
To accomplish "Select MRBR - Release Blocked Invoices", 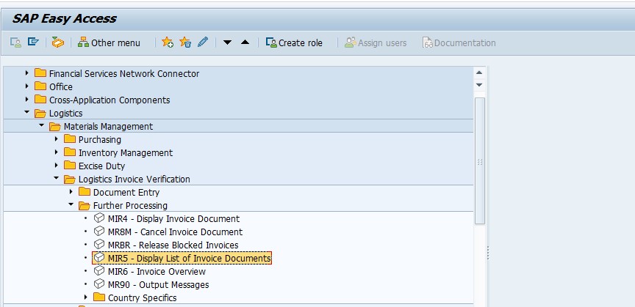I will (173, 245).
